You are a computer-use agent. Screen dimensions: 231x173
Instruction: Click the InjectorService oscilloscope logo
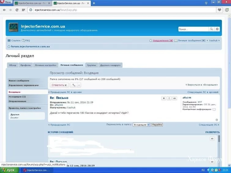13,28
